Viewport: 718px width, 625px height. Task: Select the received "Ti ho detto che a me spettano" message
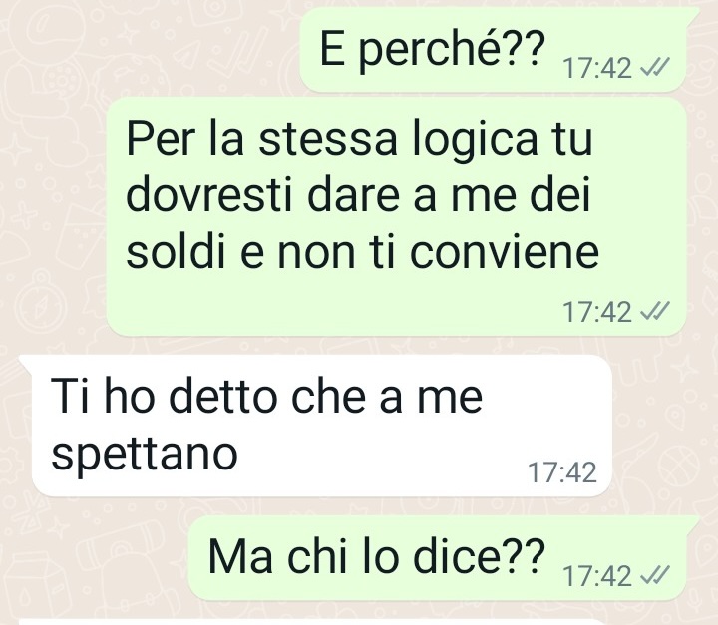(316, 426)
